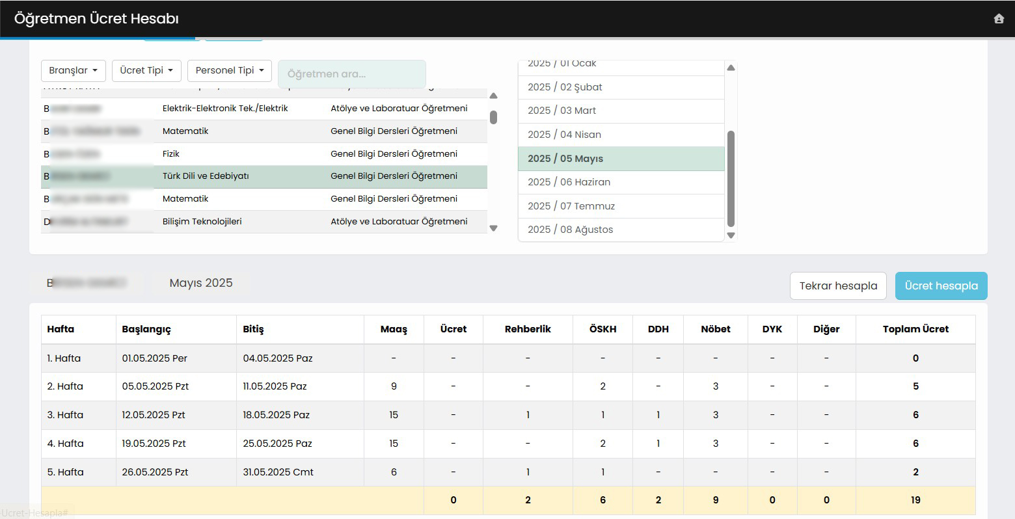Click the Maaş column header
This screenshot has height=519, width=1015.
click(394, 329)
